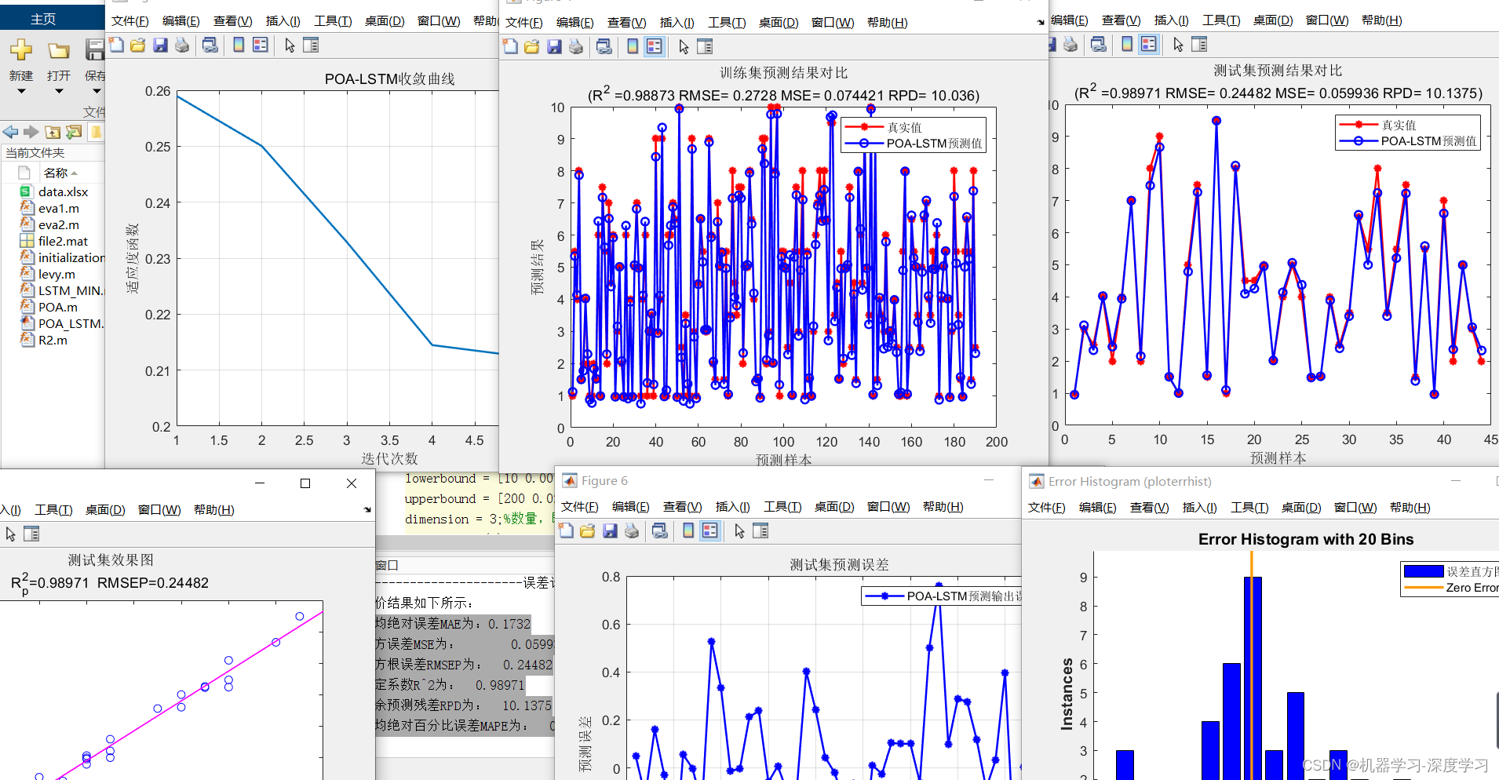
Task: Print the training set comparison figure
Action: tap(576, 46)
